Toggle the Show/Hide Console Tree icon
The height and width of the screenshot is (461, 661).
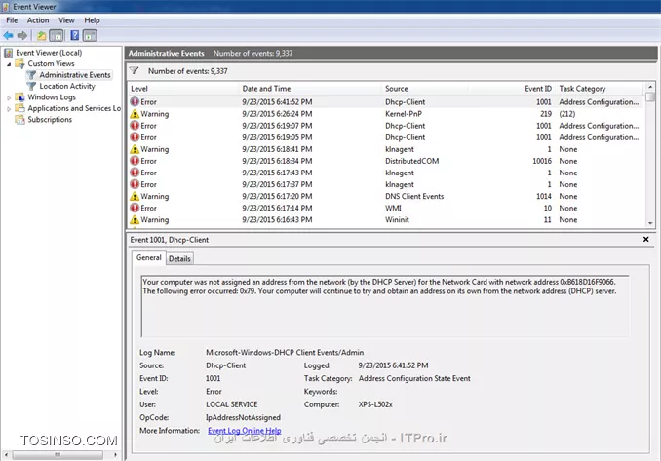coord(57,36)
